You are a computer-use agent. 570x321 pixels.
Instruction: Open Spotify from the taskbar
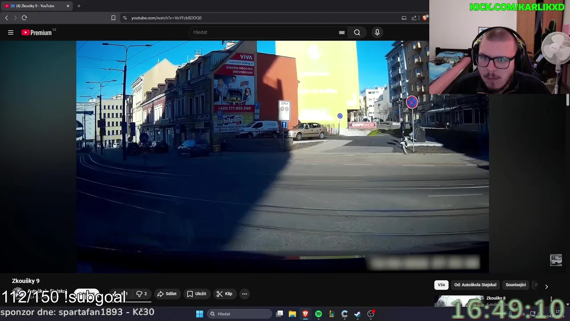[318, 314]
